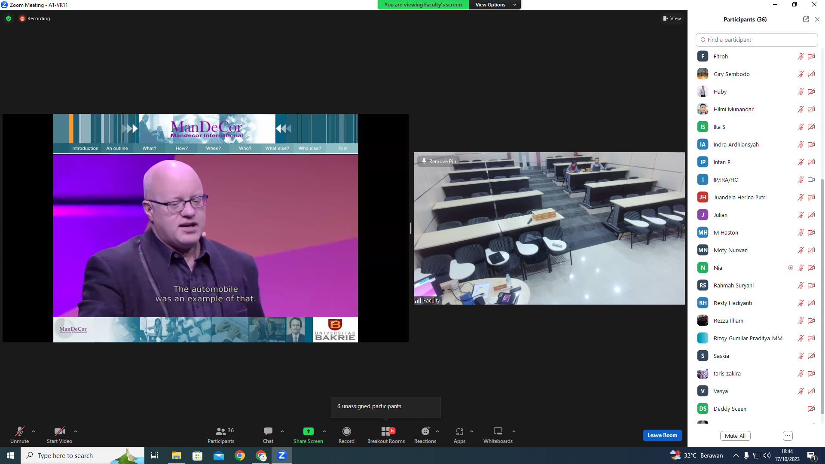Click the green encryption shield icon
825x464 pixels.
[x=9, y=18]
